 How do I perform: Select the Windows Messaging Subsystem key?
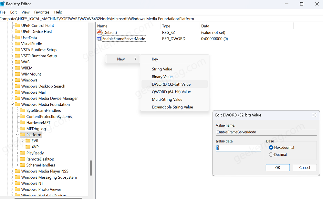49,177
